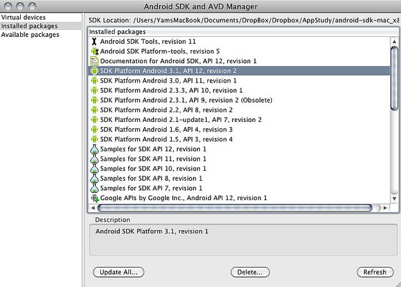Screen dimensions: 401x287
Task: Click the Refresh button
Action: click(375, 272)
